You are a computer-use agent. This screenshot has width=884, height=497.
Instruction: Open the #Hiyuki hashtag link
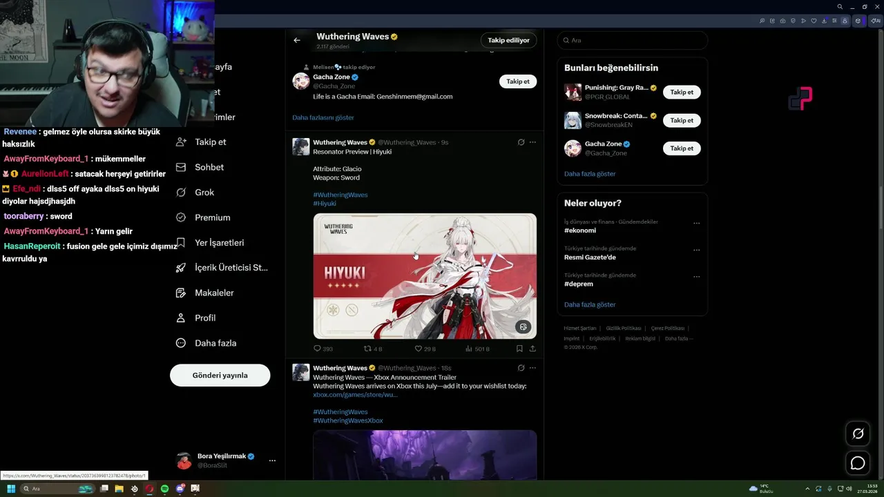325,204
